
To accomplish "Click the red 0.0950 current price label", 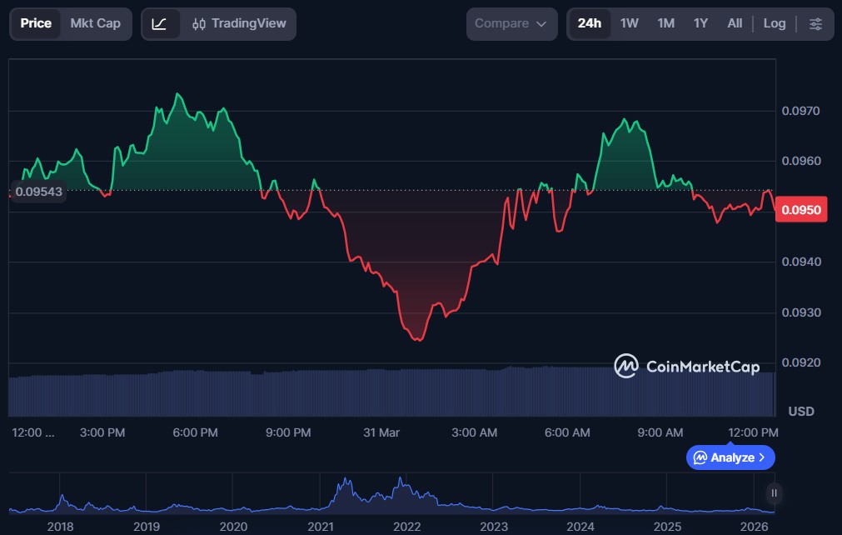I will tap(800, 210).
